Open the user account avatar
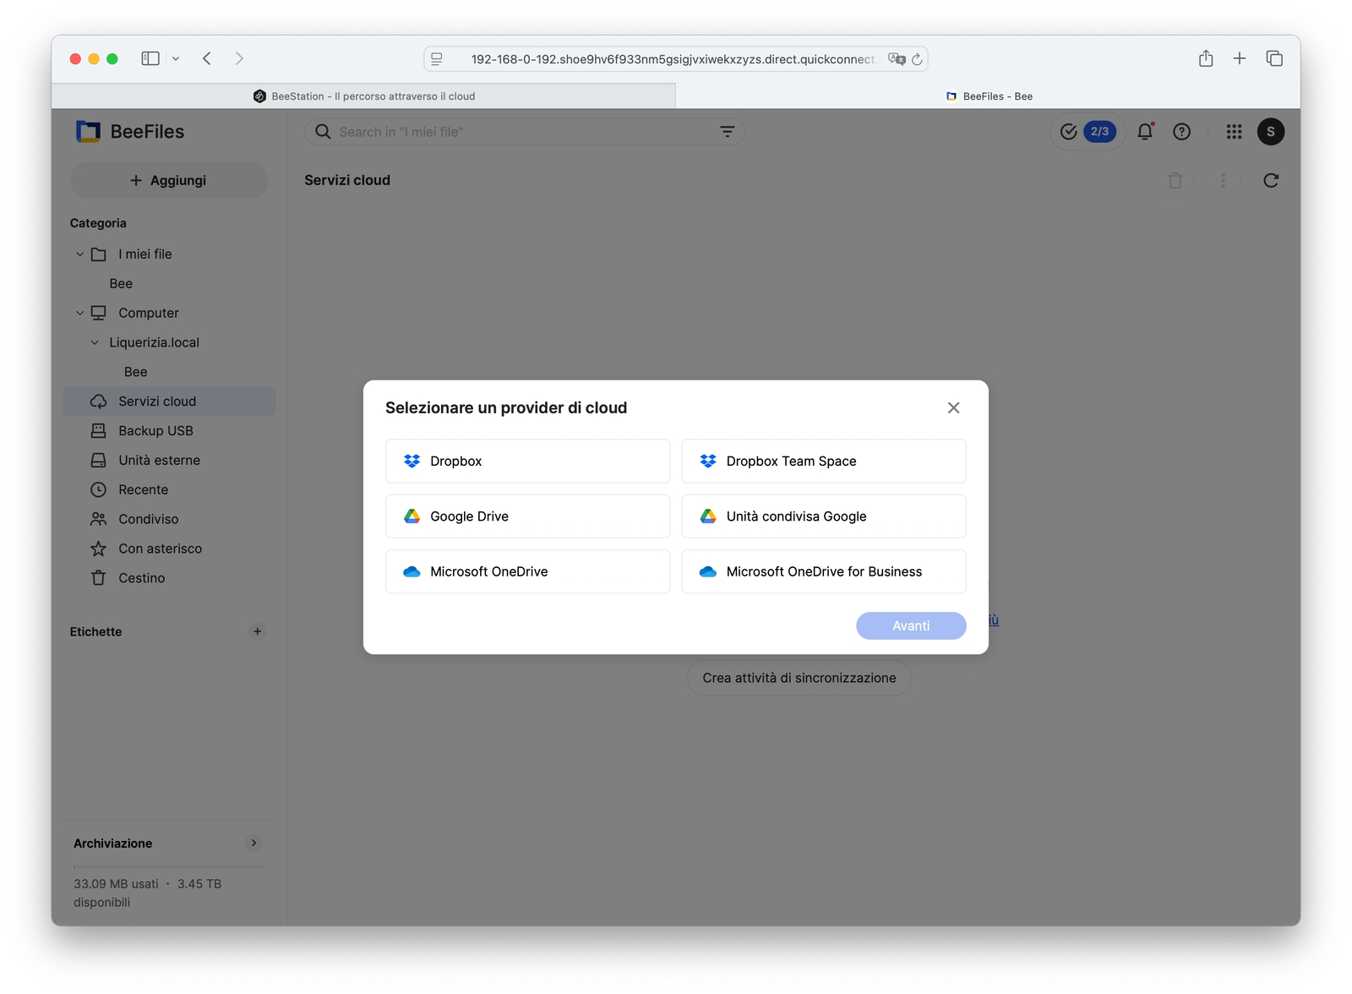 click(1270, 132)
